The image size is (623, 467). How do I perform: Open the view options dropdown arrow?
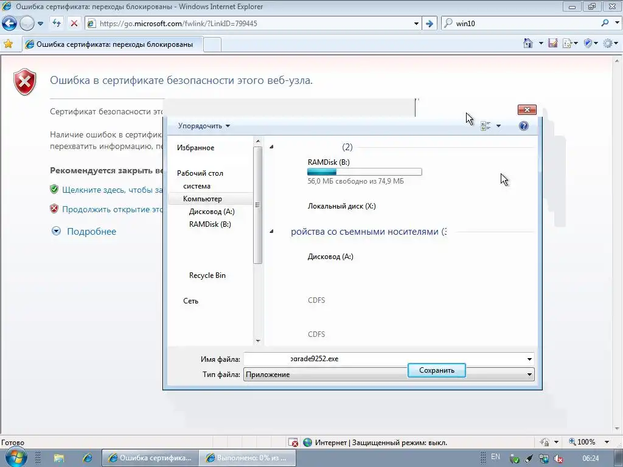tap(499, 126)
